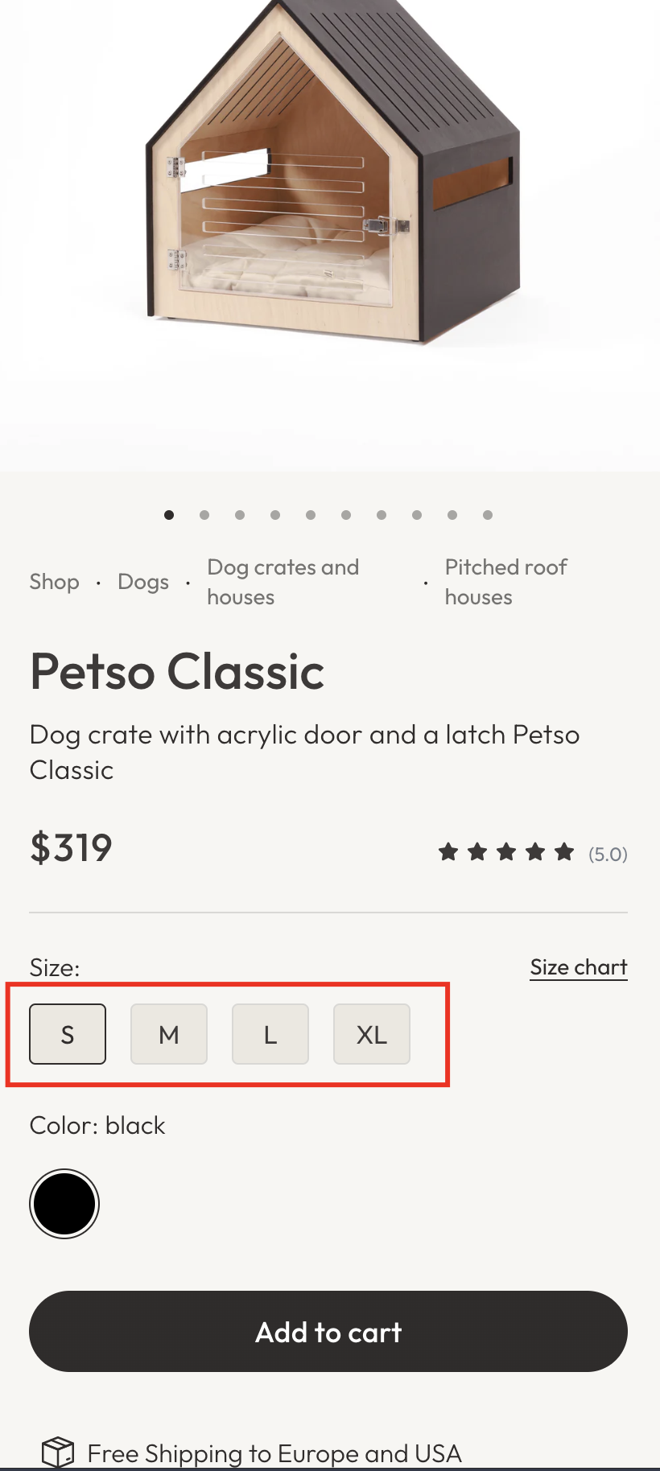The width and height of the screenshot is (660, 1471).
Task: Select the black color swatch
Action: [64, 1204]
